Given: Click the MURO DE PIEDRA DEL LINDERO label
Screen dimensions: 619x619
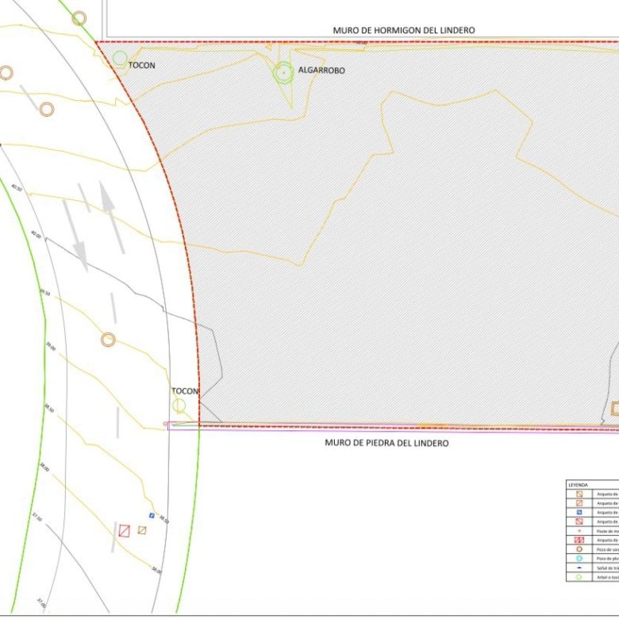Looking at the screenshot, I should tap(386, 443).
